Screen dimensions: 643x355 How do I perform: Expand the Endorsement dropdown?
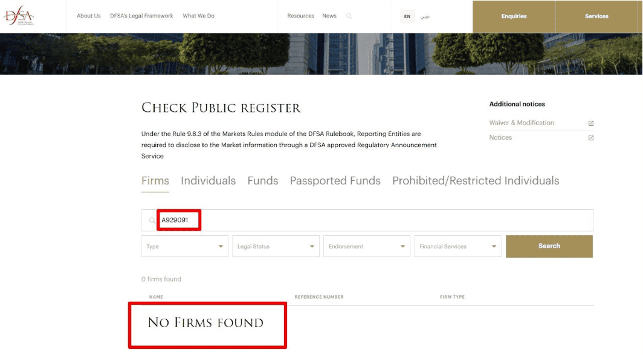pyautogui.click(x=366, y=247)
